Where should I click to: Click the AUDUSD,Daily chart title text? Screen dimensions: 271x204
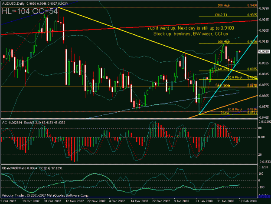pos(13,3)
